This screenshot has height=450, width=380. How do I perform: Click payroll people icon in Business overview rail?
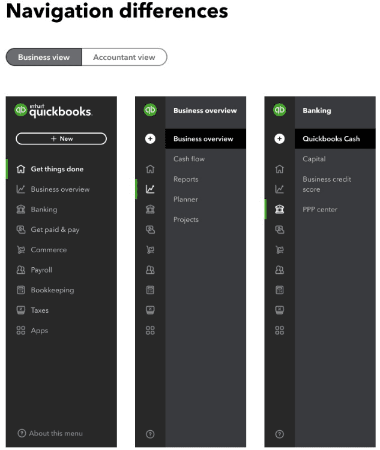point(150,270)
